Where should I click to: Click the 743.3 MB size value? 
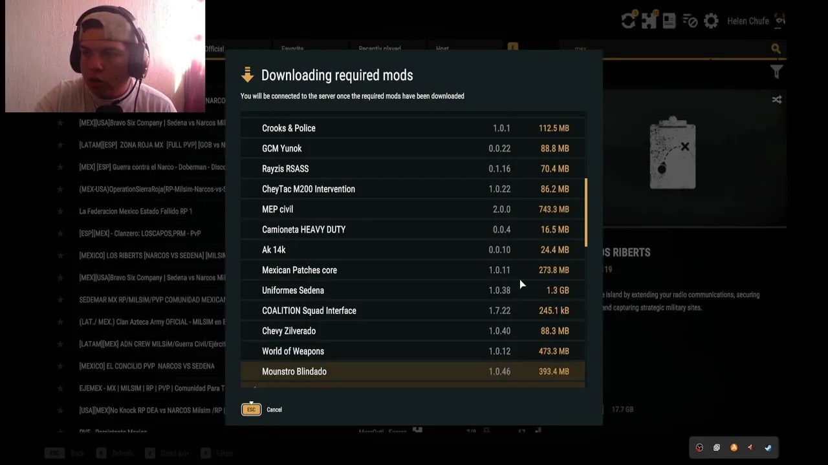point(554,209)
